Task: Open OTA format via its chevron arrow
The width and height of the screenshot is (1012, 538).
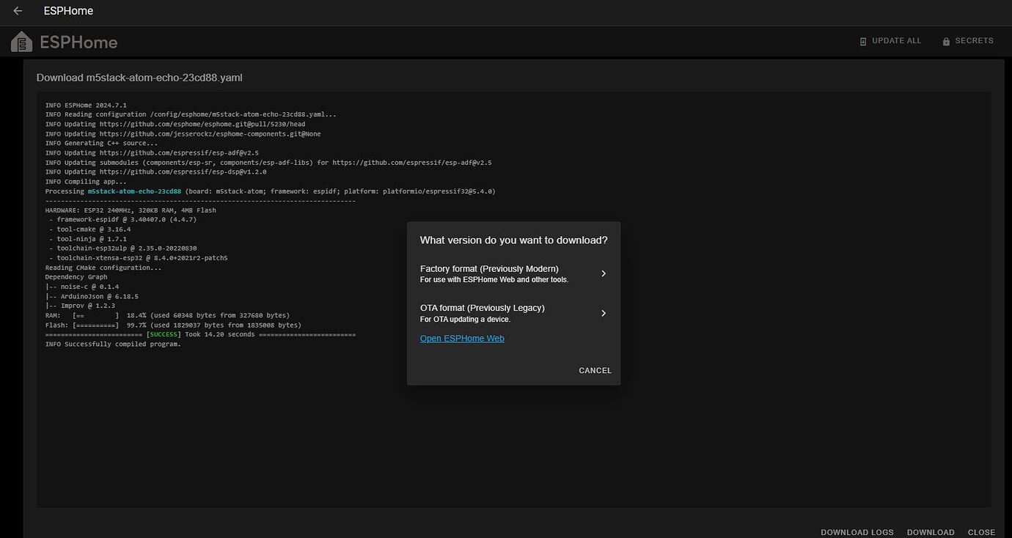Action: (603, 313)
